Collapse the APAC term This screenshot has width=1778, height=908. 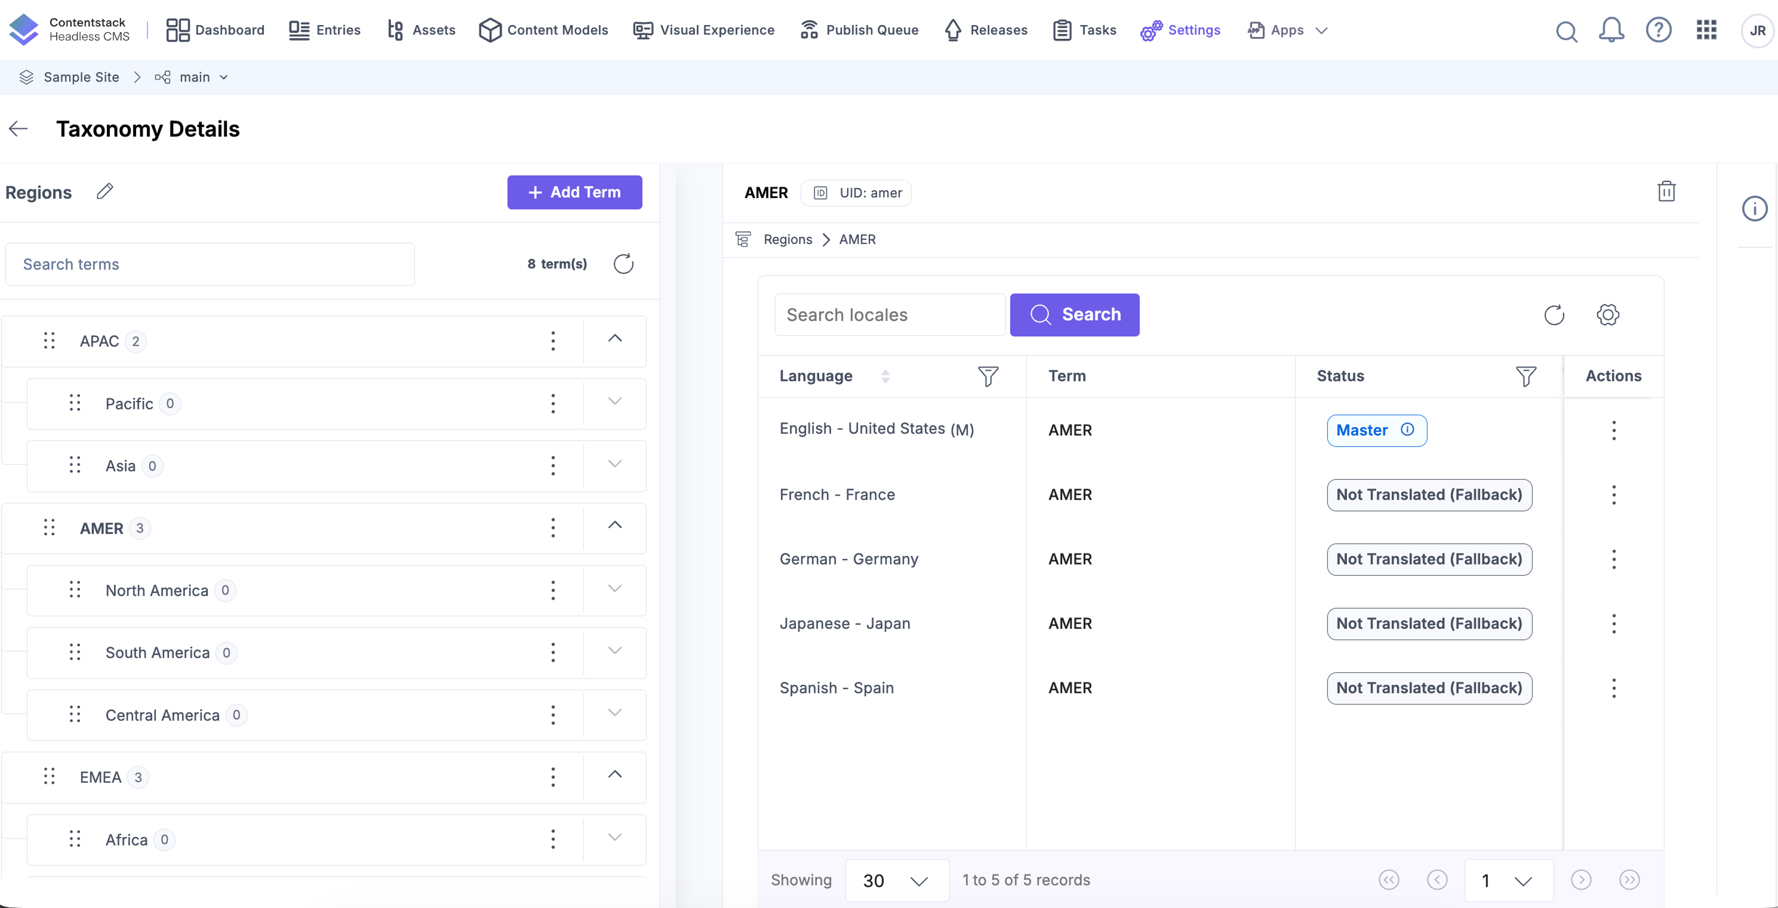(614, 338)
